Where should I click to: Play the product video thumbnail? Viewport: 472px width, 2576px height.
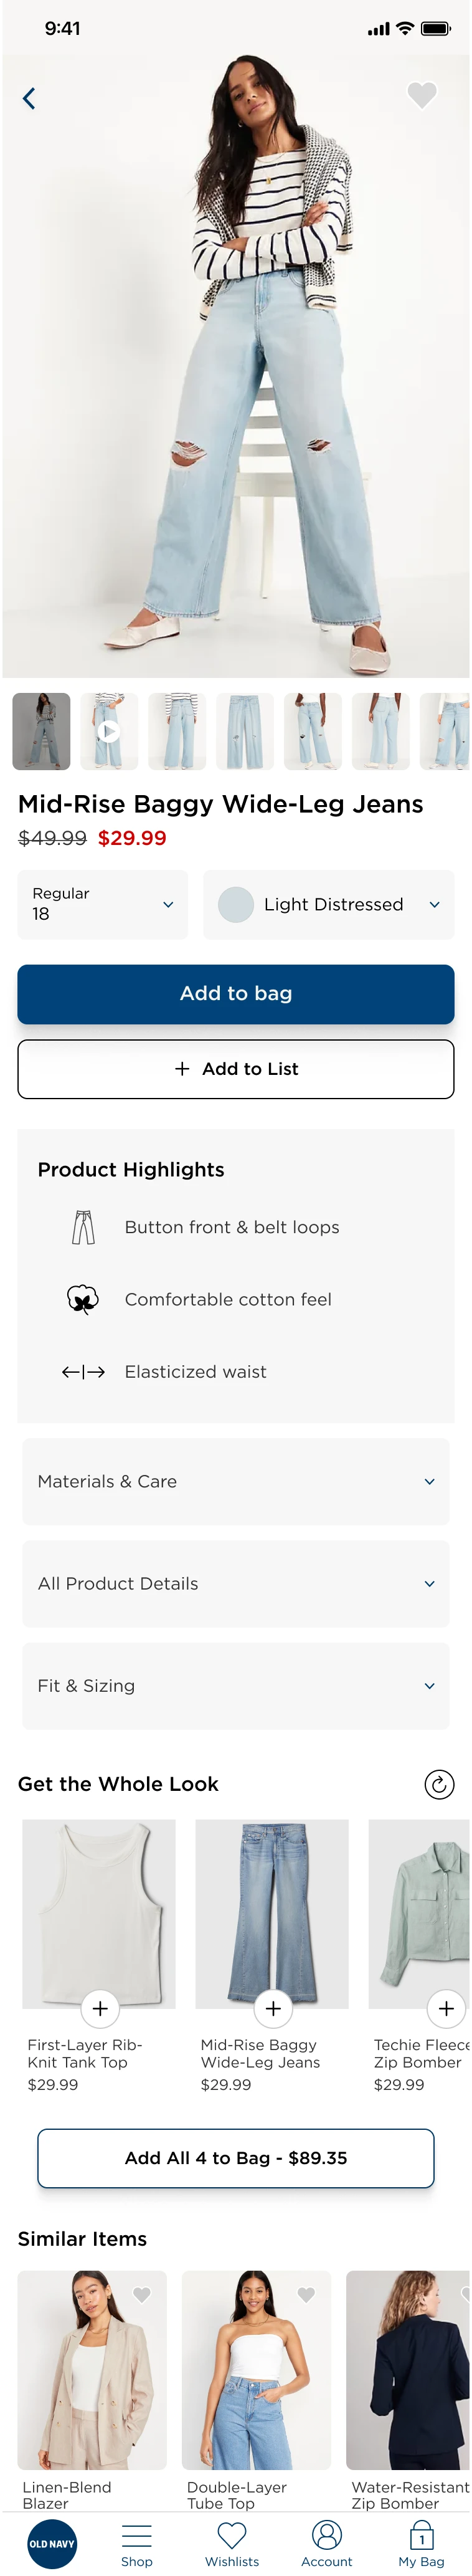[109, 731]
